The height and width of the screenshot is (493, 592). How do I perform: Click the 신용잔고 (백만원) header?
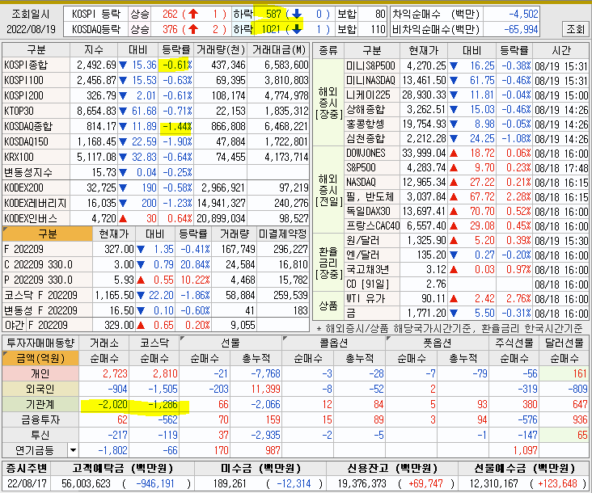[392, 469]
